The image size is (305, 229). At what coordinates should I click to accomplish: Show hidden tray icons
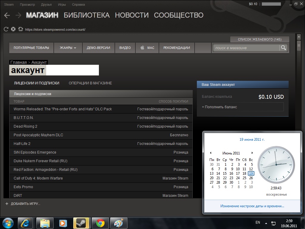pyautogui.click(x=266, y=223)
